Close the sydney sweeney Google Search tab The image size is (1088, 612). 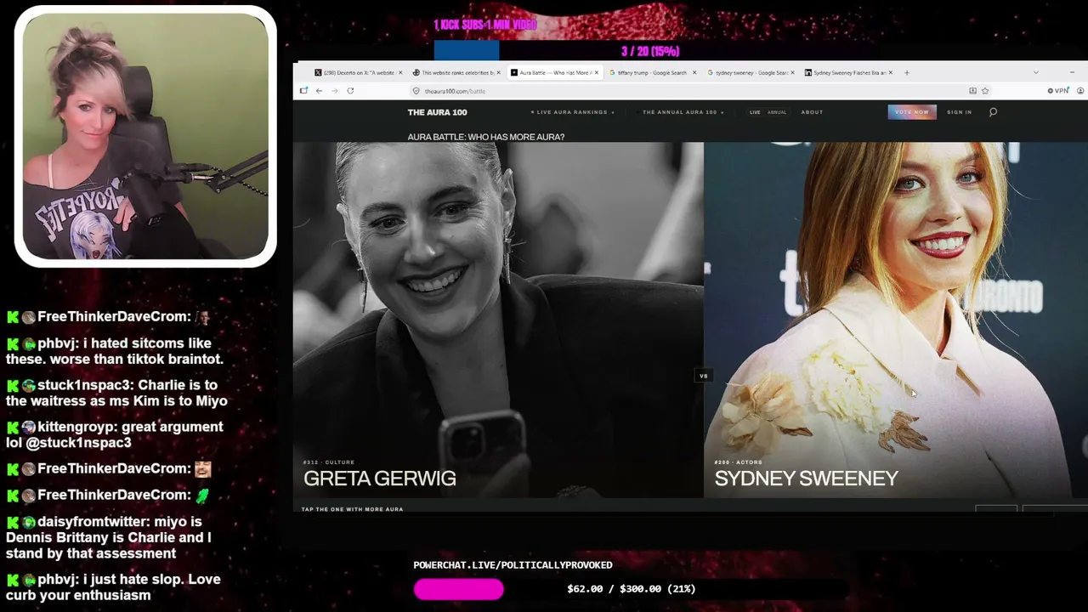click(x=792, y=72)
